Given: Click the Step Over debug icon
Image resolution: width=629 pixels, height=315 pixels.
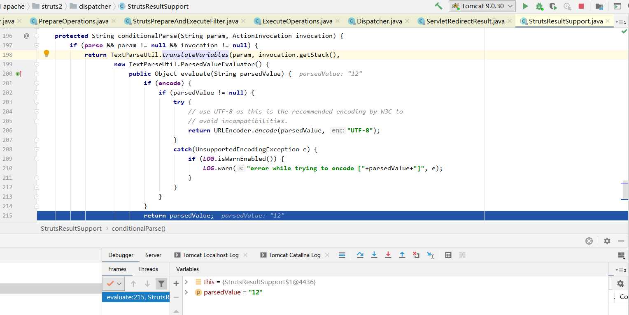Looking at the screenshot, I should pyautogui.click(x=360, y=255).
